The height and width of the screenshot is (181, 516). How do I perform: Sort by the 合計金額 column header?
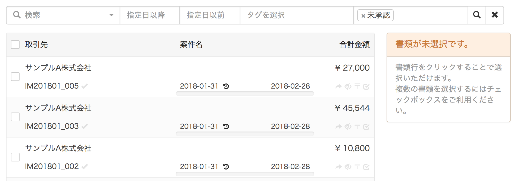click(354, 44)
